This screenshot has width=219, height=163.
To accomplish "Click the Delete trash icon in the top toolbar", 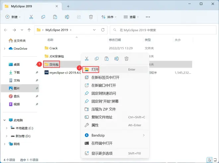I will point(91,17).
